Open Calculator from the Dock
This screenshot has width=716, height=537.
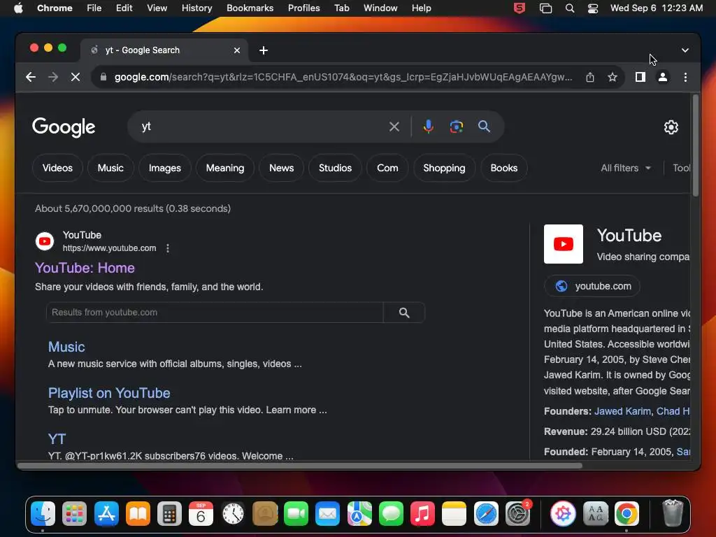point(169,514)
